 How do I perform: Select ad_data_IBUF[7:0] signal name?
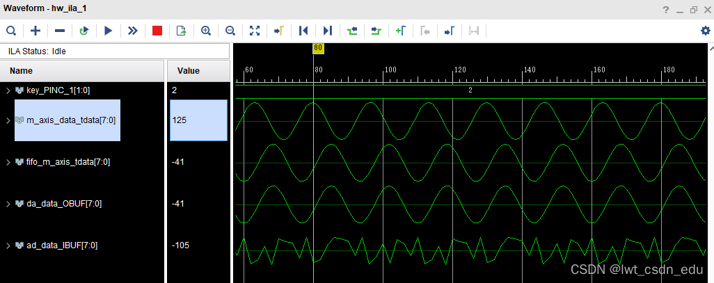(61, 245)
